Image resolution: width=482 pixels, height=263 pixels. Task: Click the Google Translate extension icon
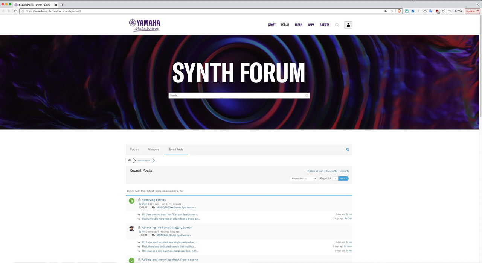pyautogui.click(x=431, y=11)
